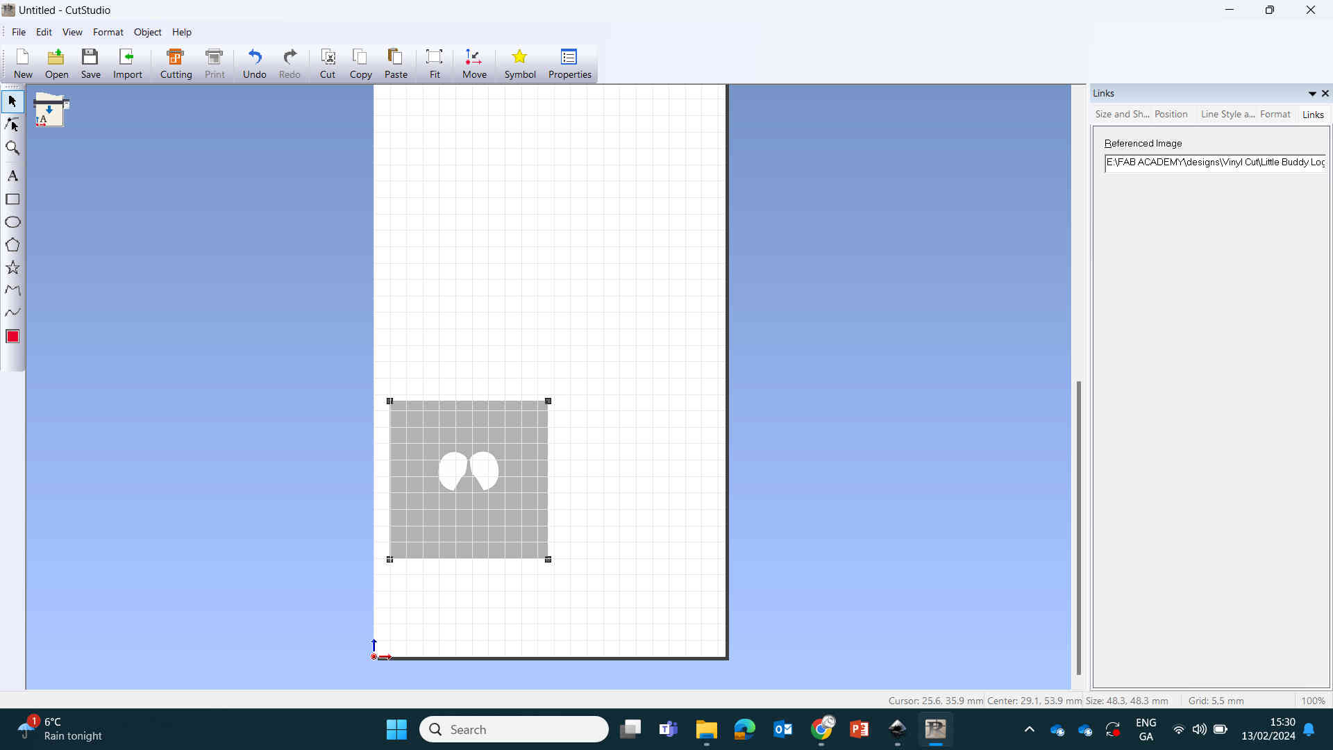
Task: Click the bottom-left selection handle of image
Action: [389, 559]
